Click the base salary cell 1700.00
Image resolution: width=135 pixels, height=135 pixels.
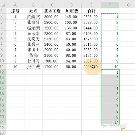pyautogui.click(x=52, y=67)
